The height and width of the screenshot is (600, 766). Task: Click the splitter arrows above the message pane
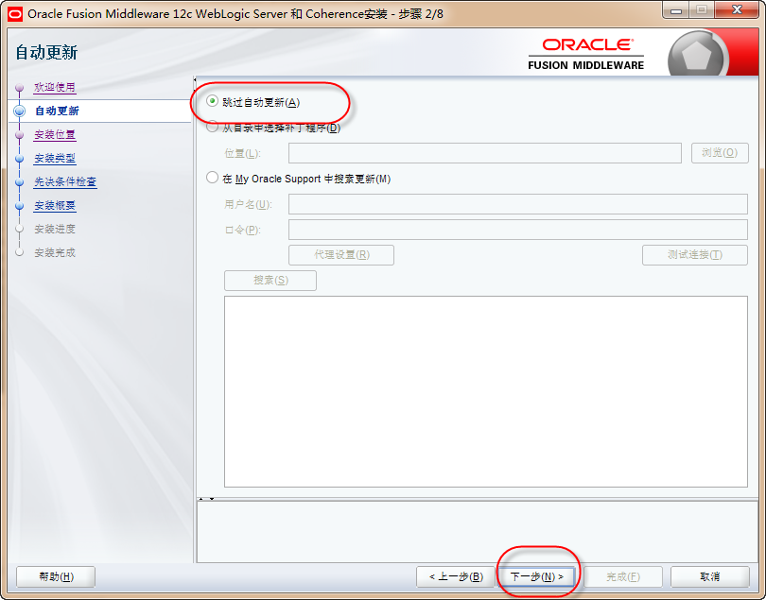click(x=206, y=499)
